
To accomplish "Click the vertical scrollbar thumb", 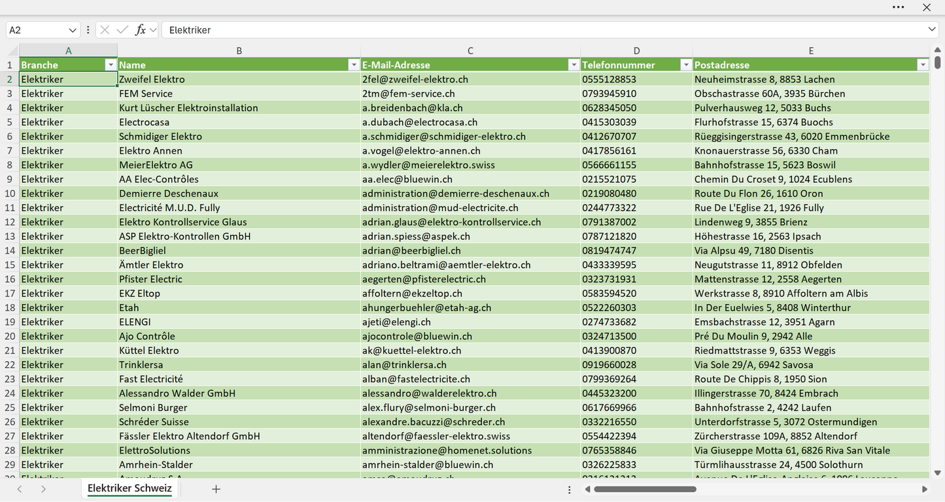I will point(938,62).
